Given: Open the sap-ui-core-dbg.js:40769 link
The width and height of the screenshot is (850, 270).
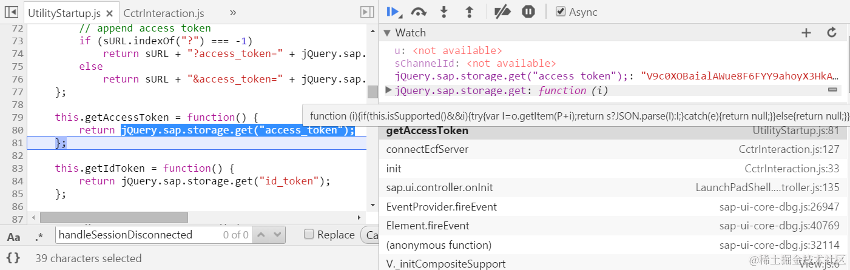Looking at the screenshot, I should [x=780, y=226].
